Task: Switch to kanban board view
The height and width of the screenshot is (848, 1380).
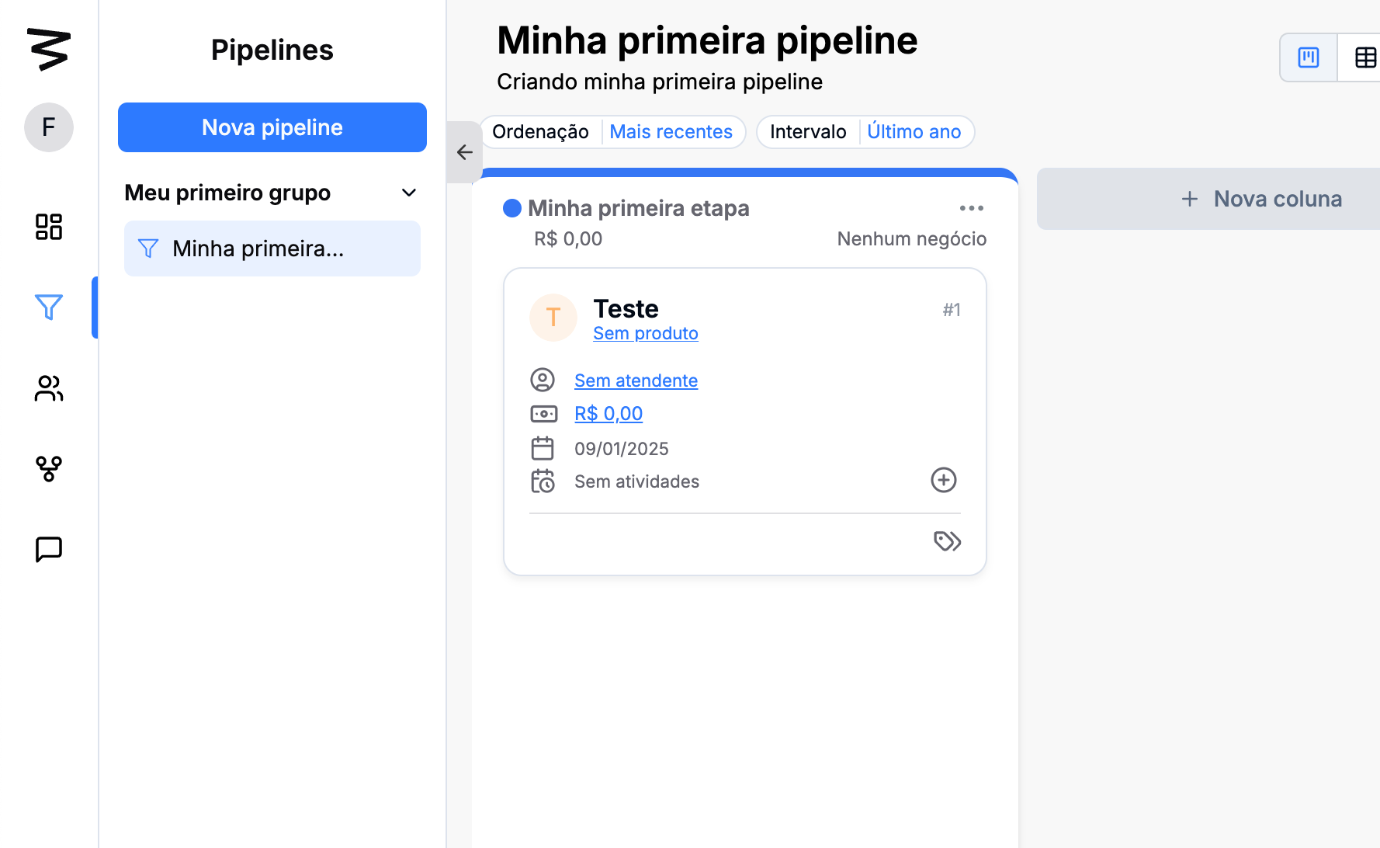Action: pos(1309,57)
